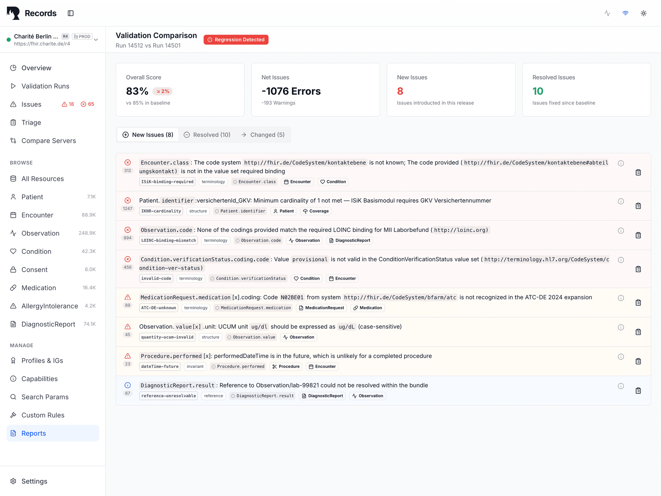Switch to the Changed (5) tab
The width and height of the screenshot is (661, 496).
click(263, 135)
